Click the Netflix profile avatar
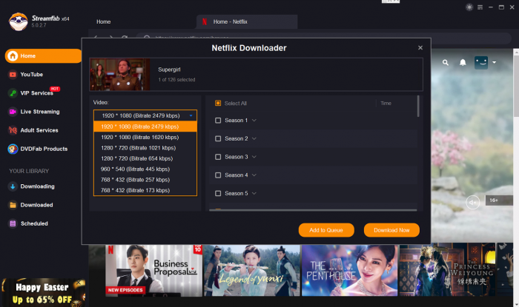 pyautogui.click(x=481, y=62)
